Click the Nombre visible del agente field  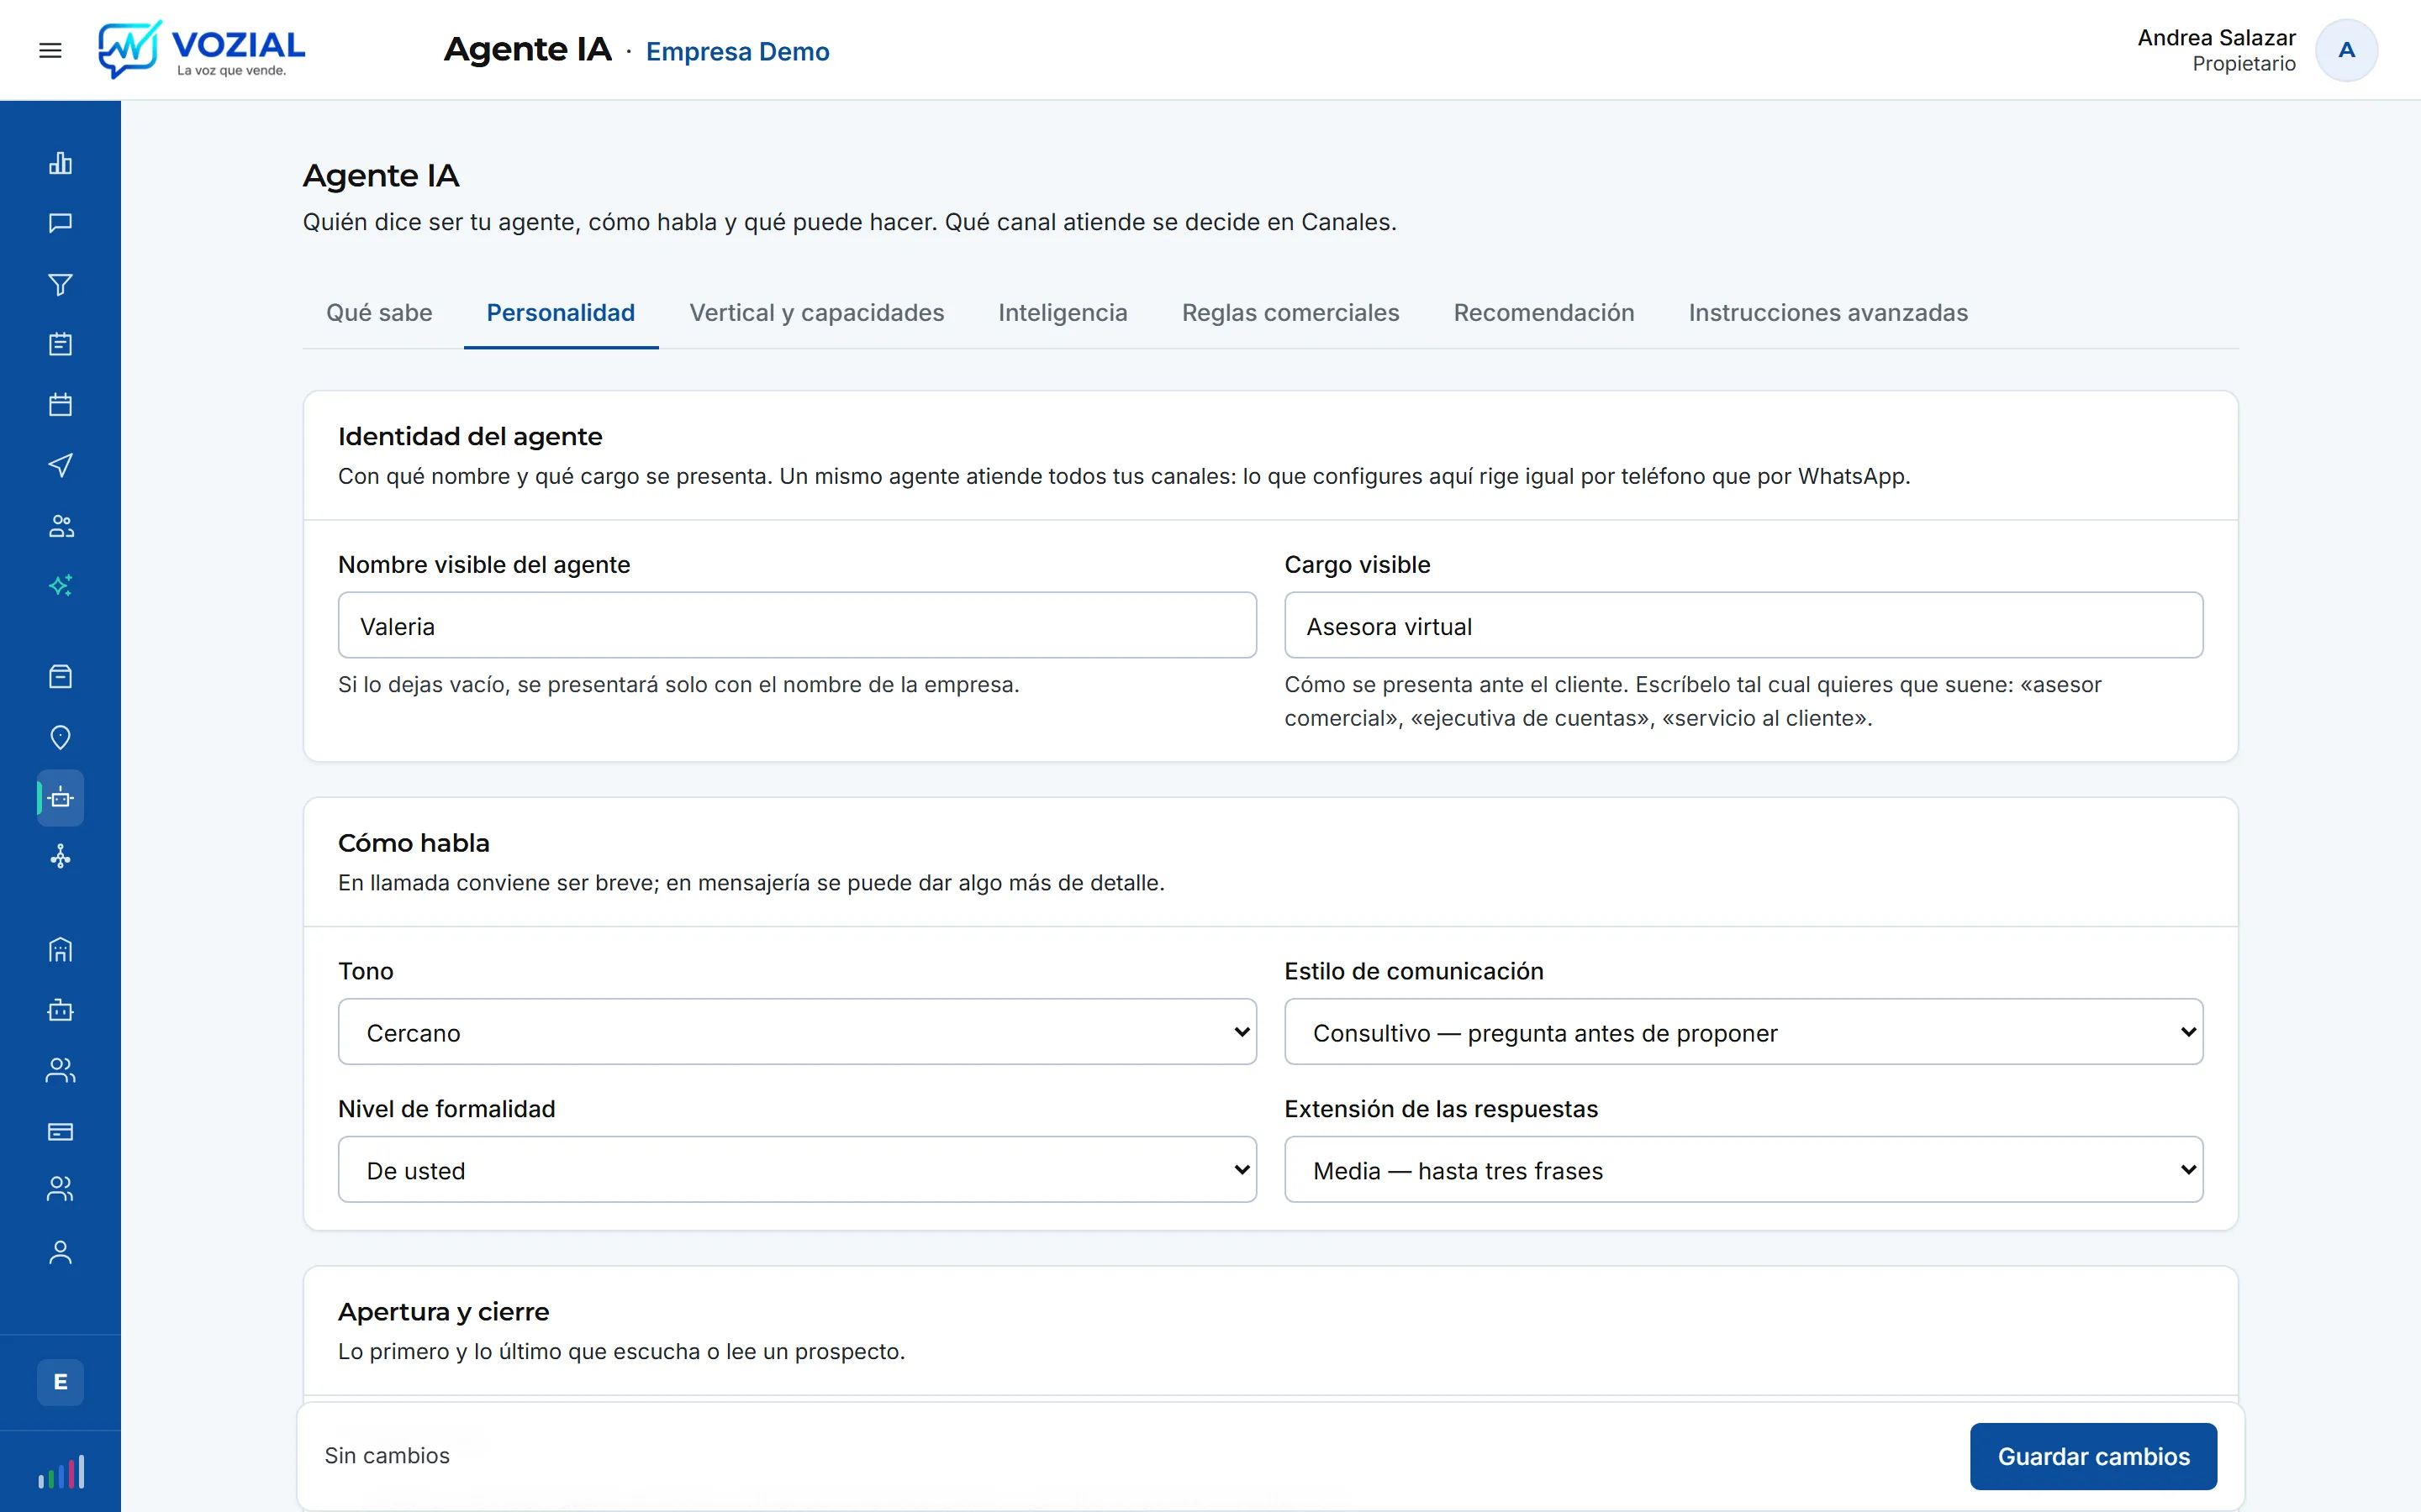click(797, 625)
